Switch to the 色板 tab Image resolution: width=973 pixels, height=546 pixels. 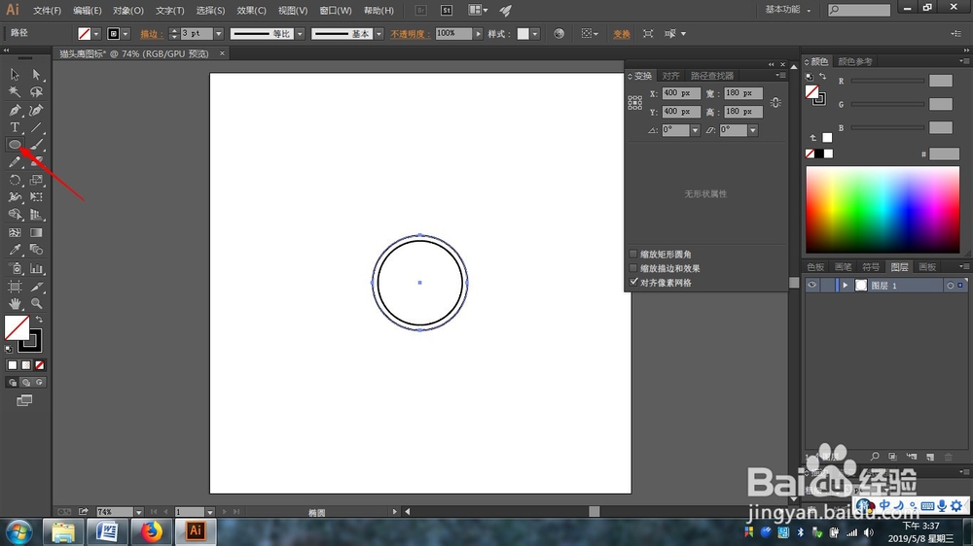click(815, 267)
